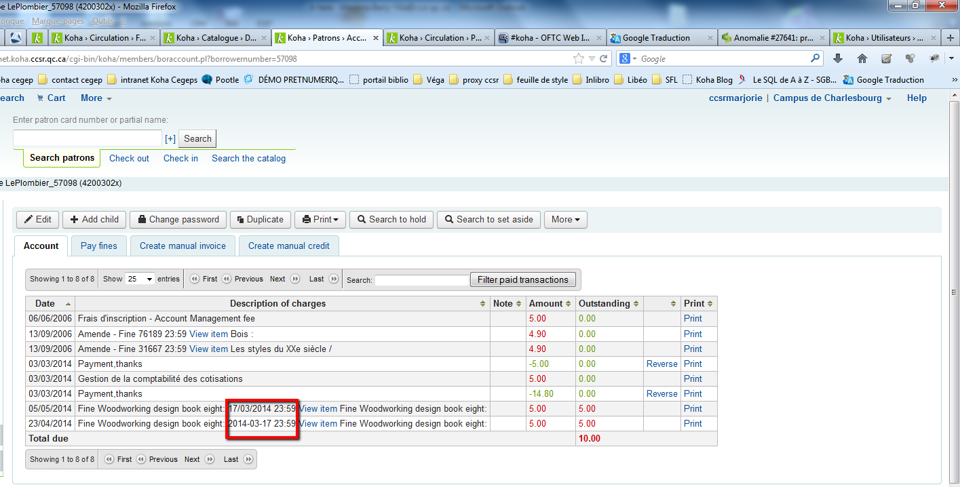
Task: Sort by Outstanding column header
Action: 608,304
